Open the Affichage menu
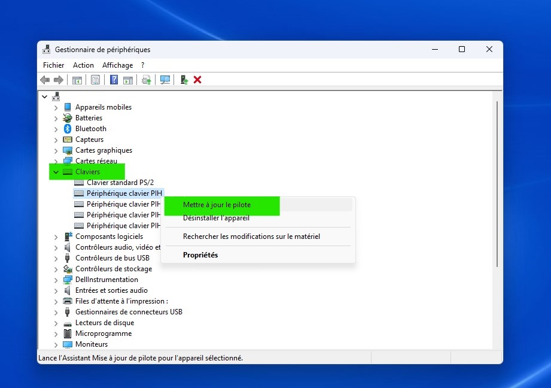Image resolution: width=551 pixels, height=388 pixels. [x=118, y=65]
